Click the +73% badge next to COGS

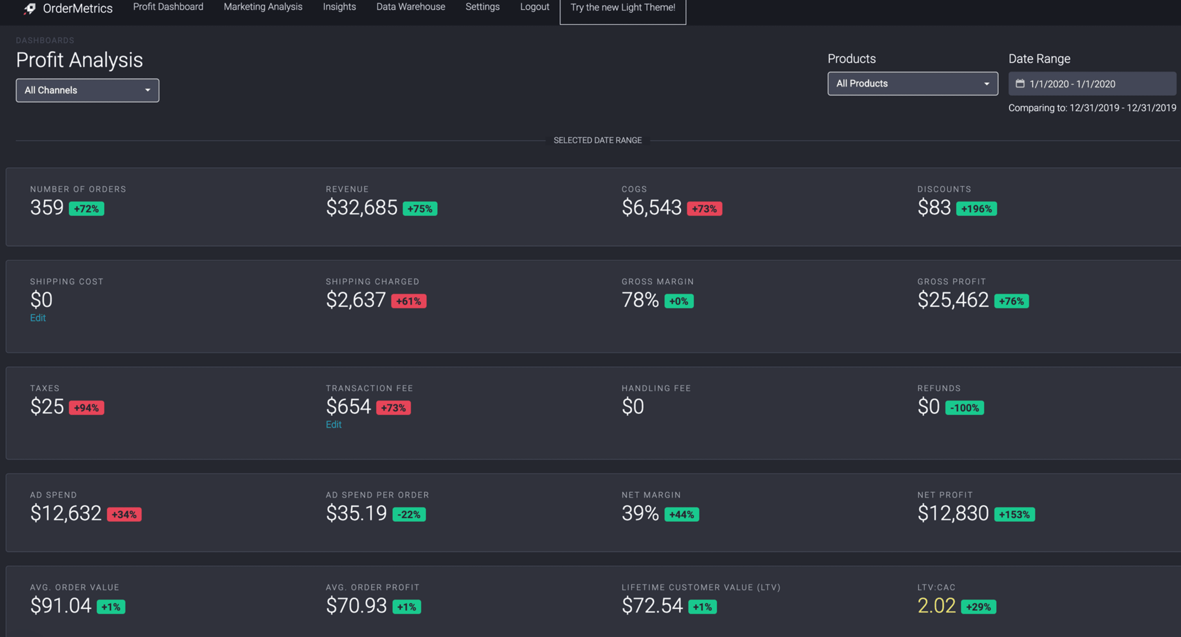point(704,209)
